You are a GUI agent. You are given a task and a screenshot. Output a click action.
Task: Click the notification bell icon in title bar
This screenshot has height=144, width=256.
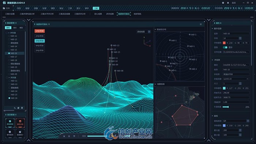(228, 3)
